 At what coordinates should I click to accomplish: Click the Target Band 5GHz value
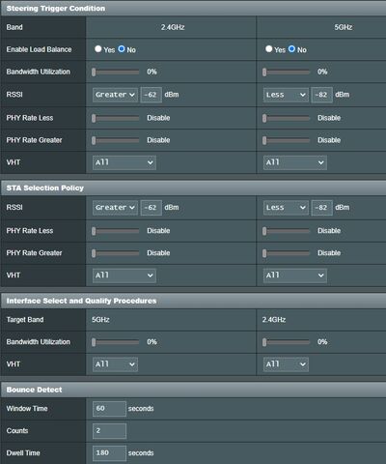coord(100,320)
